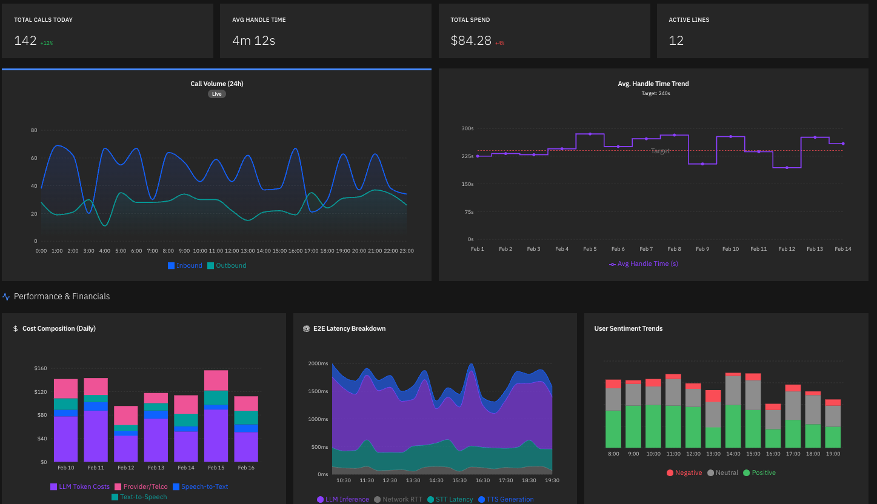
Task: Click the Performance & Financials pulse icon
Action: click(x=6, y=297)
